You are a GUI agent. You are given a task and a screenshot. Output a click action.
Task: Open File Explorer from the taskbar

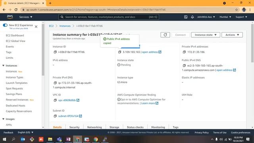50,139
